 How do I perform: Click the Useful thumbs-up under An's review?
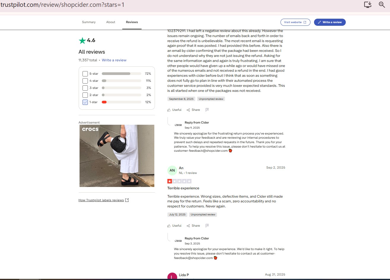[x=169, y=226]
